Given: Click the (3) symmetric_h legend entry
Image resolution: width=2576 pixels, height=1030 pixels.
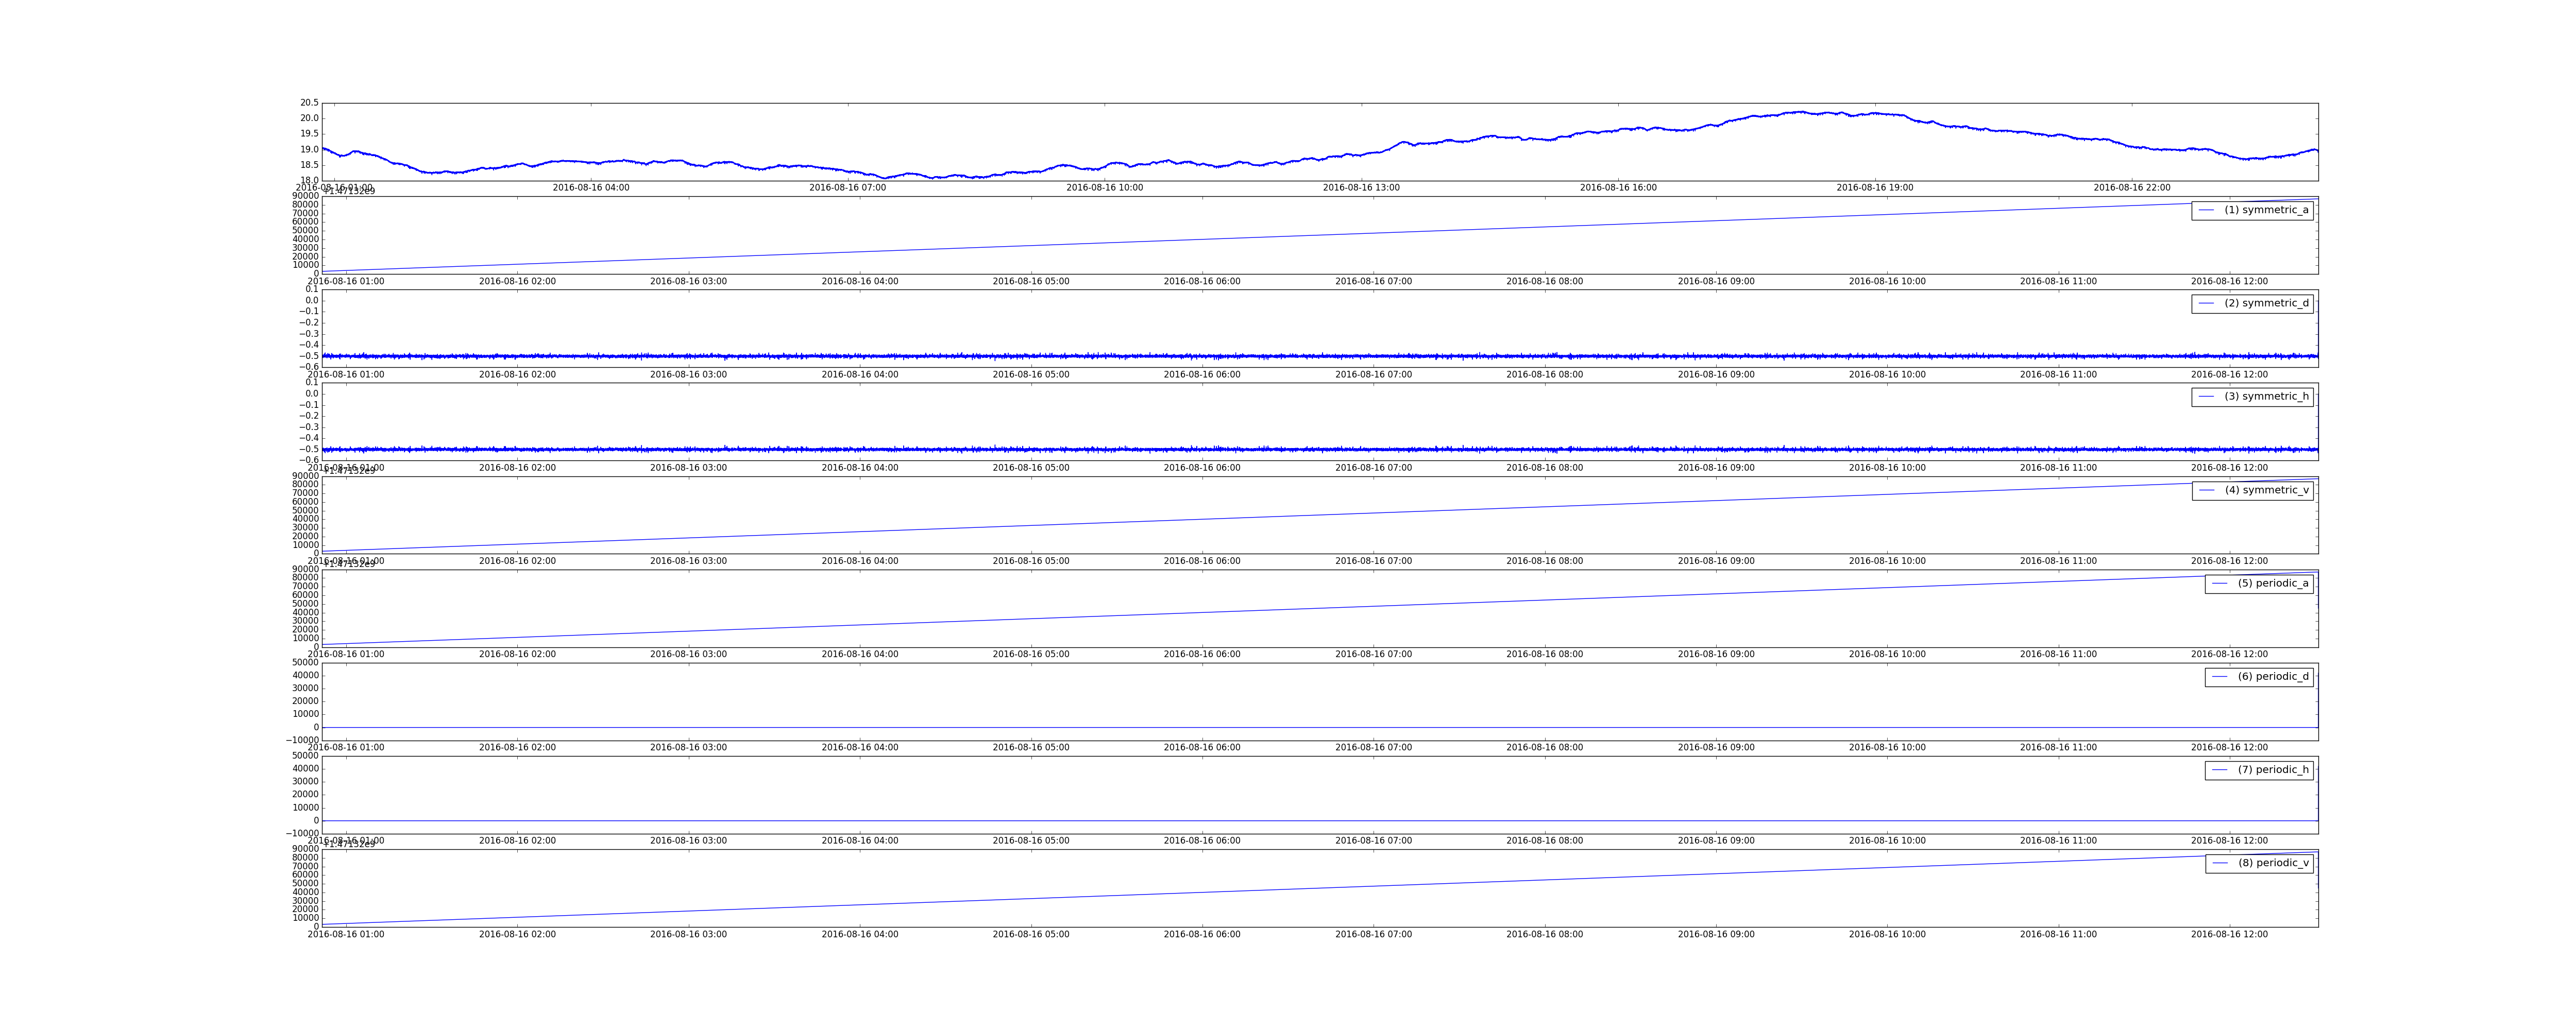Looking at the screenshot, I should tap(2252, 397).
